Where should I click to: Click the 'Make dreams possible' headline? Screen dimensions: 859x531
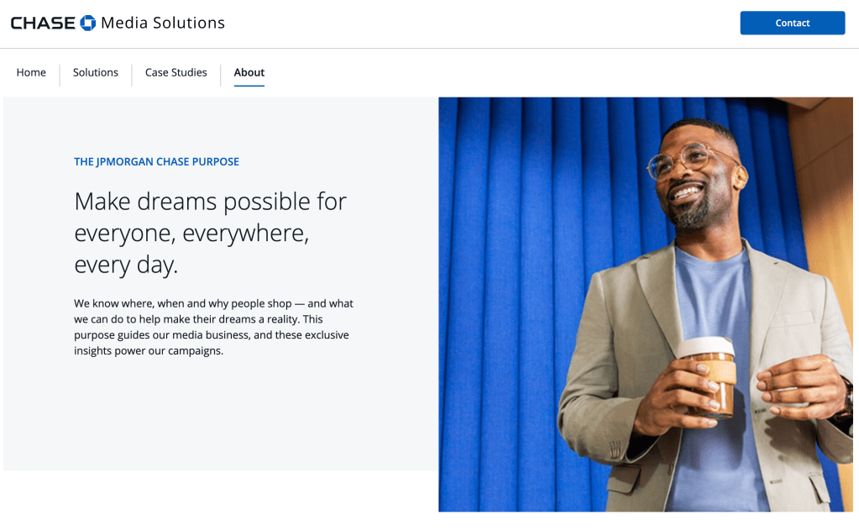coord(210,233)
